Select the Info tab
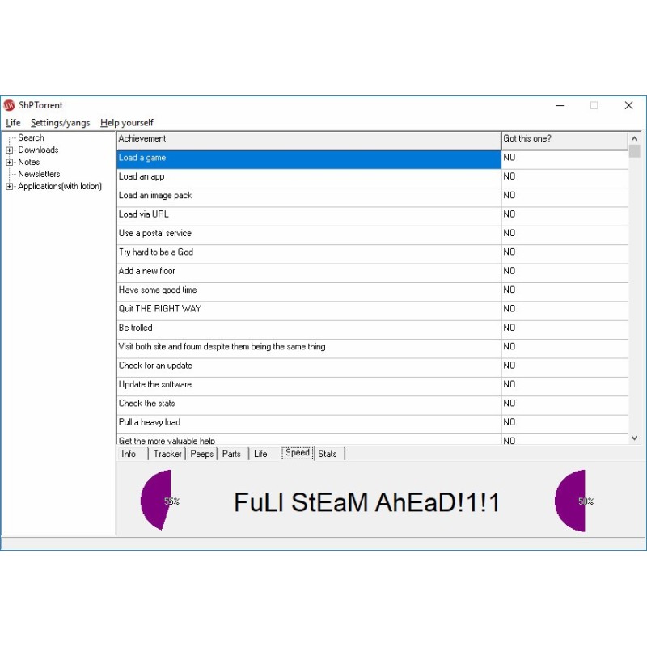Image resolution: width=647 pixels, height=647 pixels. click(129, 454)
